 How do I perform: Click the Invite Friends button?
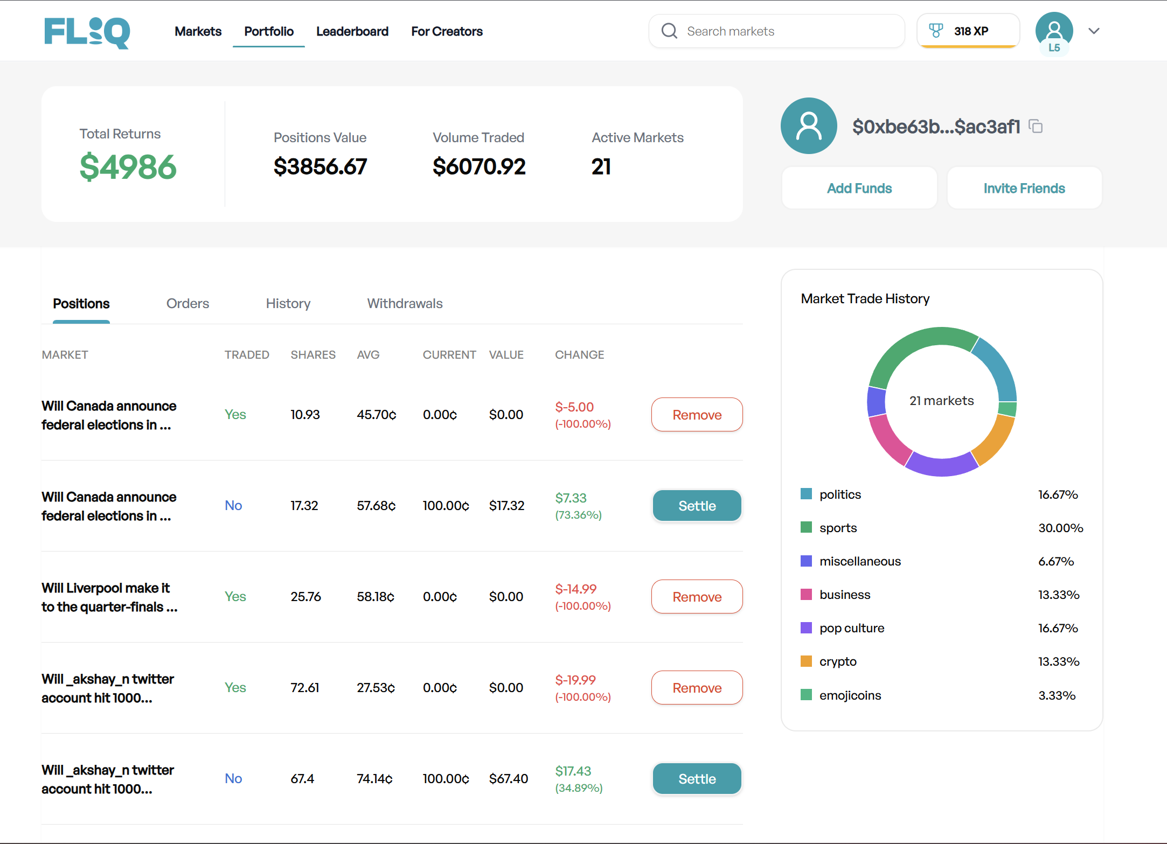click(1024, 188)
